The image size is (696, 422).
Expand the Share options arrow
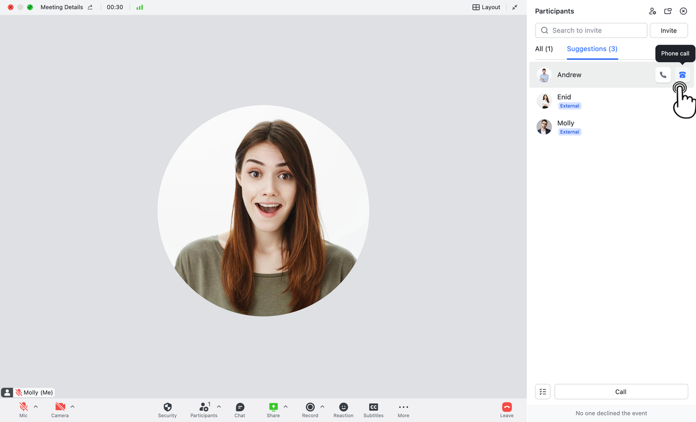(285, 406)
